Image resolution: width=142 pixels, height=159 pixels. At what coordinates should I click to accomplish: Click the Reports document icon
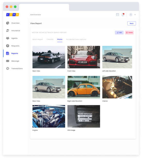7,53
